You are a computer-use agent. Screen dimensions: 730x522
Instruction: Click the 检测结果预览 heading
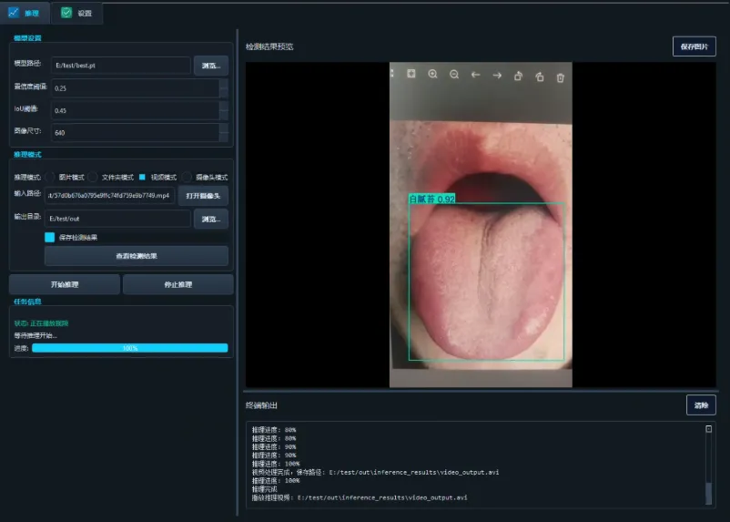269,46
